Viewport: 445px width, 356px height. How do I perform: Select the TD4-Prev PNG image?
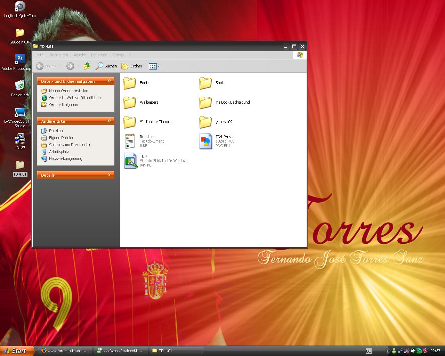click(x=205, y=141)
